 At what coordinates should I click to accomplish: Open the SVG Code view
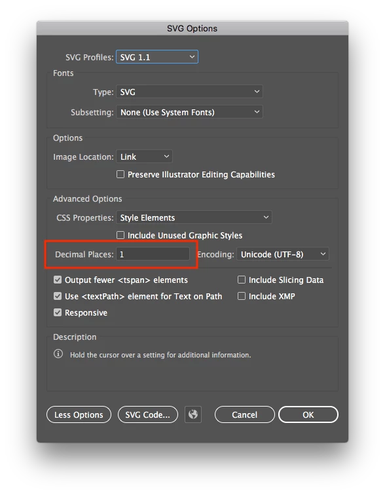tap(148, 414)
